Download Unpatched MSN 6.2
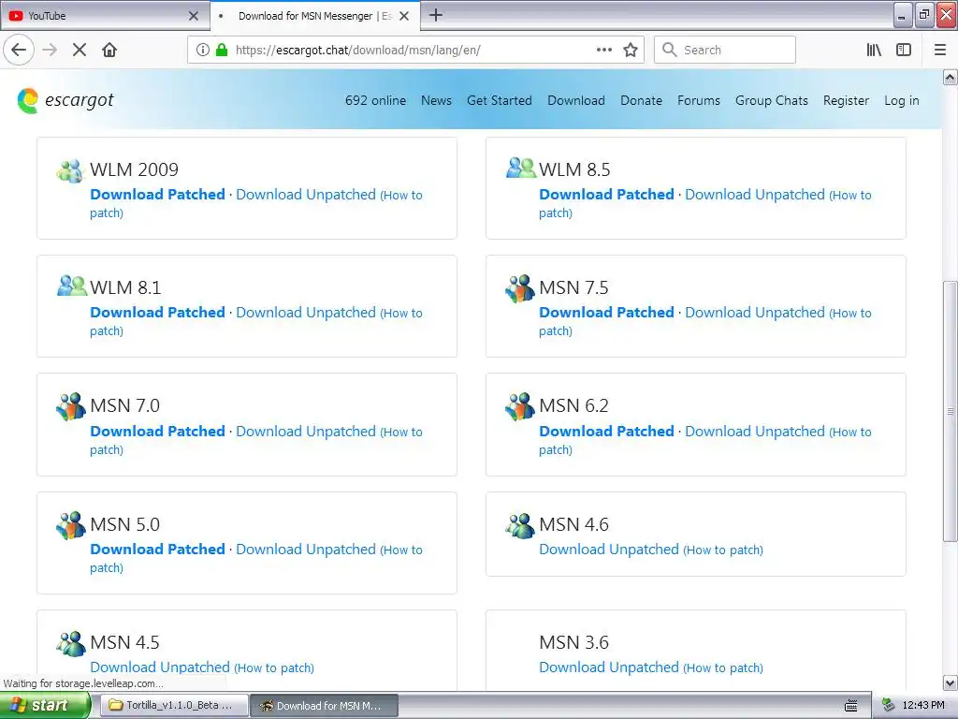 point(755,431)
